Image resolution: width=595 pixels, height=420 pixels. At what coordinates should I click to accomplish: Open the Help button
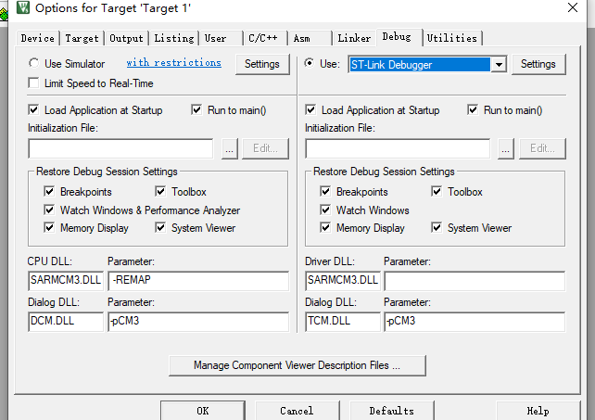tap(538, 411)
